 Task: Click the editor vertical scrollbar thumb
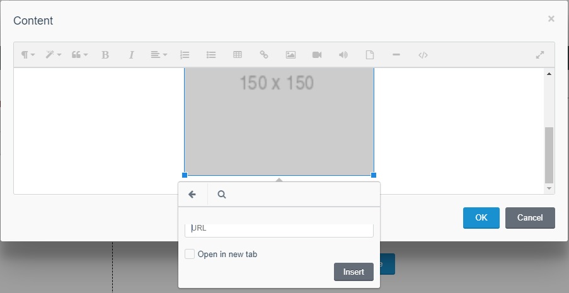(549, 155)
